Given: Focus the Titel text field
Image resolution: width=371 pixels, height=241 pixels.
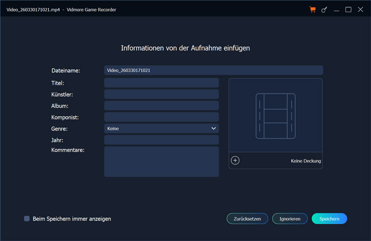Looking at the screenshot, I should click(161, 83).
